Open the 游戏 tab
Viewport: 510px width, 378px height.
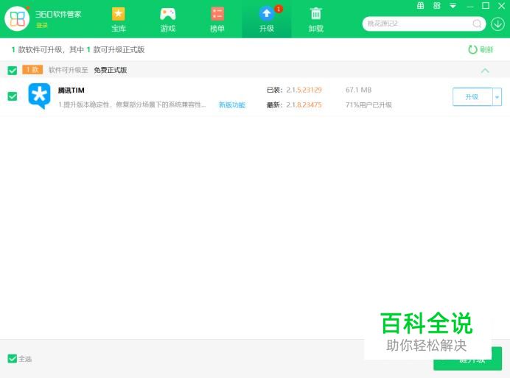point(168,20)
